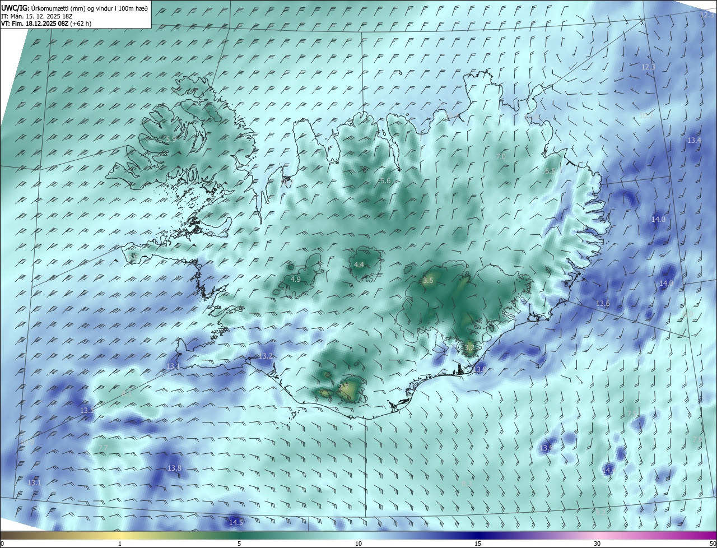
Task: Click the 13.2 value on the southwest coast
Action: click(266, 356)
